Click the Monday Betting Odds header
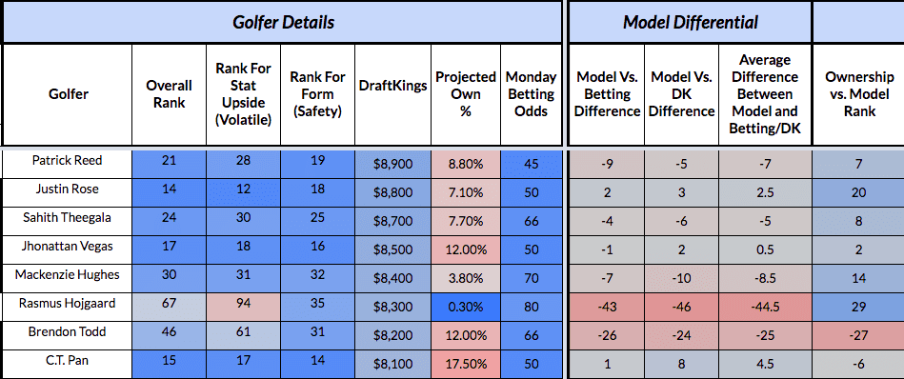Image resolution: width=904 pixels, height=379 pixels. (x=531, y=94)
